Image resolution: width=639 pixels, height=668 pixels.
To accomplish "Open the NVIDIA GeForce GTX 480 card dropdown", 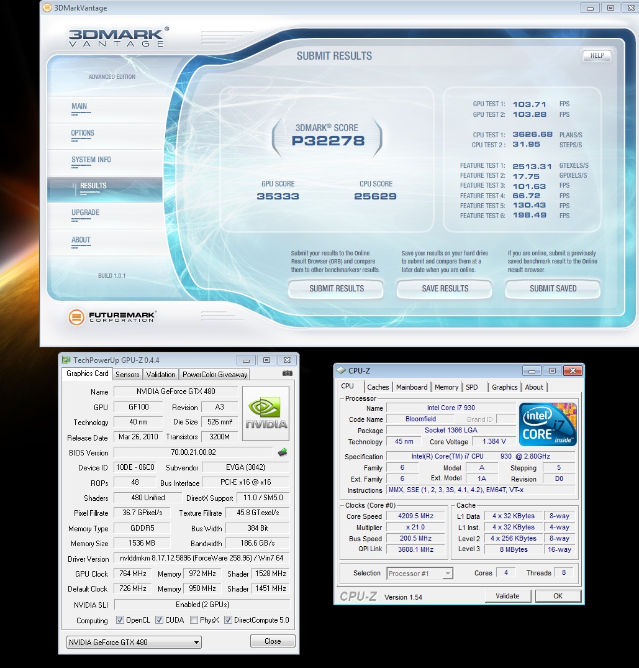I will click(x=134, y=642).
